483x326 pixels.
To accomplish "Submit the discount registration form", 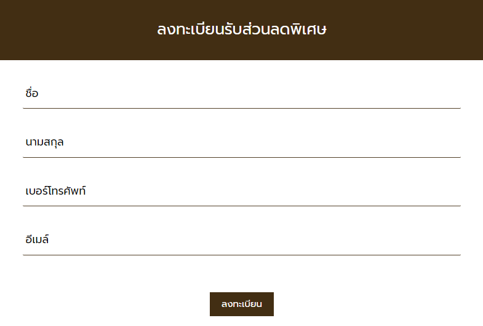I will 242,304.
